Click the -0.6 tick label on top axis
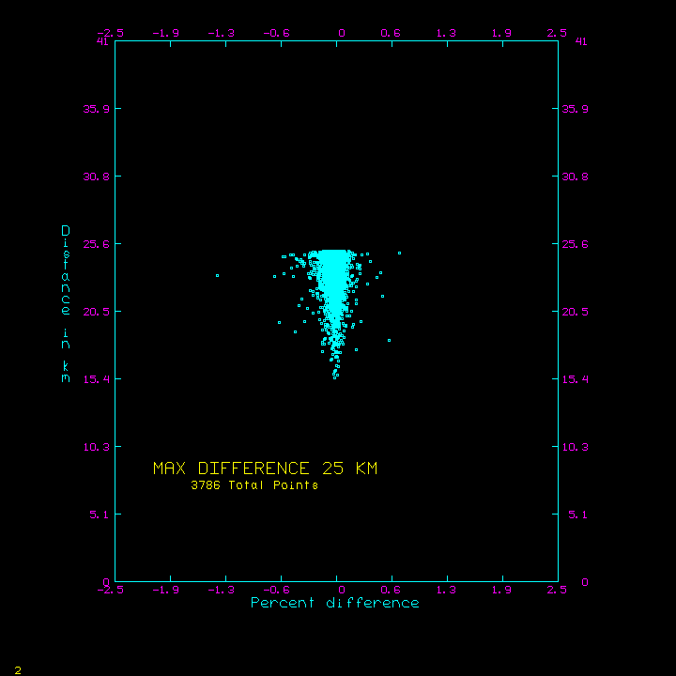Viewport: 676px width, 676px height. click(275, 33)
